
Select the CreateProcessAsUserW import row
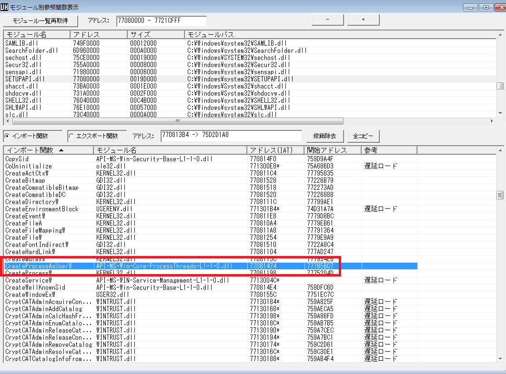[x=211, y=266]
